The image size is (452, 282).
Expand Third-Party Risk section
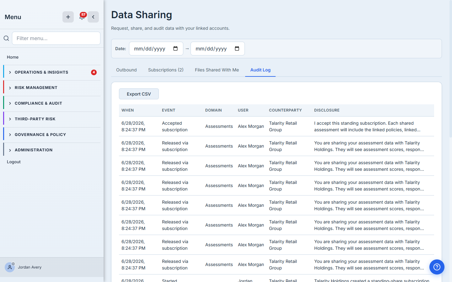pos(52,119)
